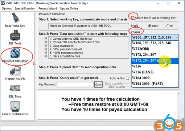
Task: Open the Prepare Key File tool
Action: click(15, 73)
